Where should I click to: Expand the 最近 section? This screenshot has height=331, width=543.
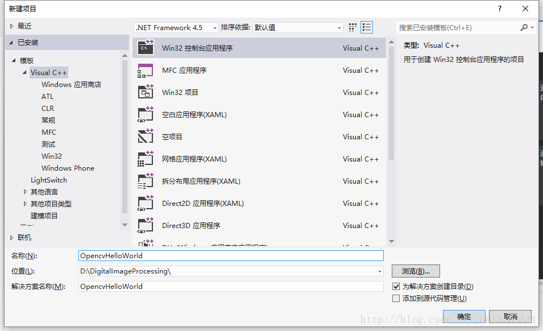[11, 26]
